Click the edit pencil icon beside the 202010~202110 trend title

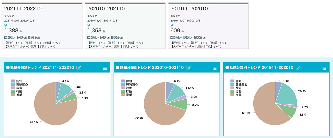[188, 68]
